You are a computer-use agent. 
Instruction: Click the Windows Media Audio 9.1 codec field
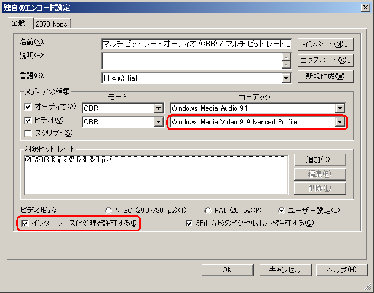click(x=257, y=108)
